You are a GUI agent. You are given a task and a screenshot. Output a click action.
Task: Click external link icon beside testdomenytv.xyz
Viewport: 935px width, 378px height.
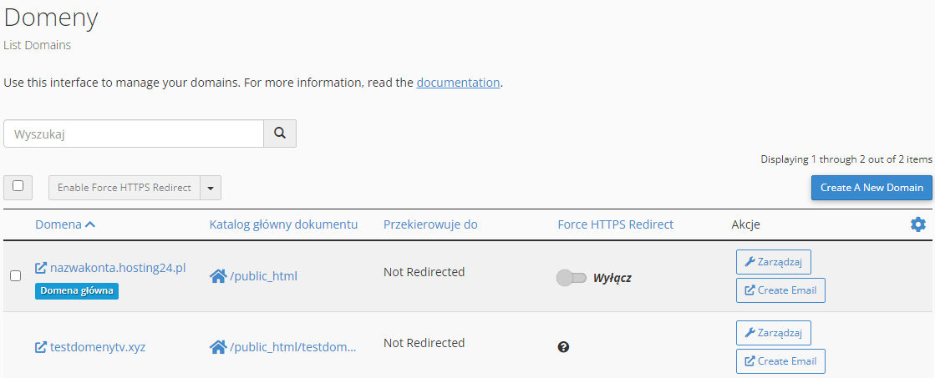[x=41, y=347]
